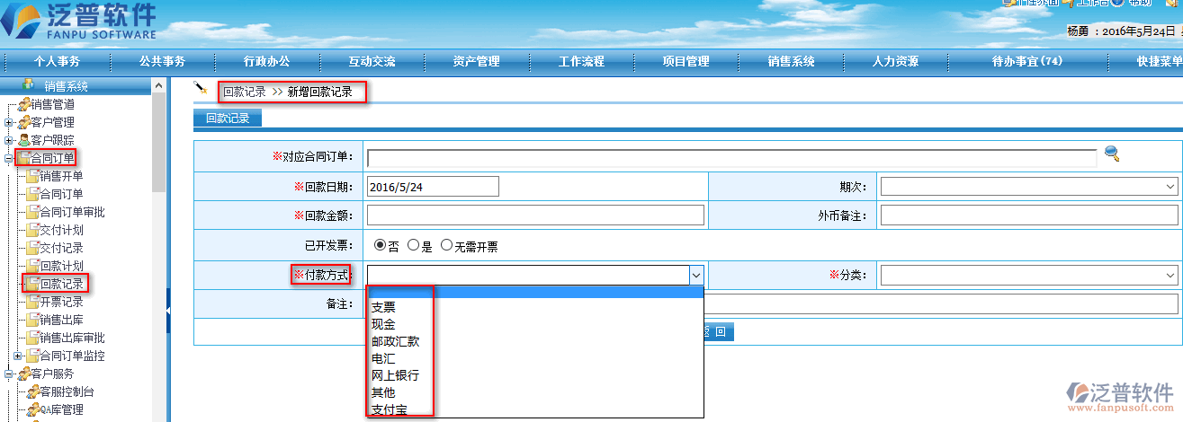Open 行政办公 in the top navigation
Image resolution: width=1183 pixels, height=422 pixels.
(266, 62)
